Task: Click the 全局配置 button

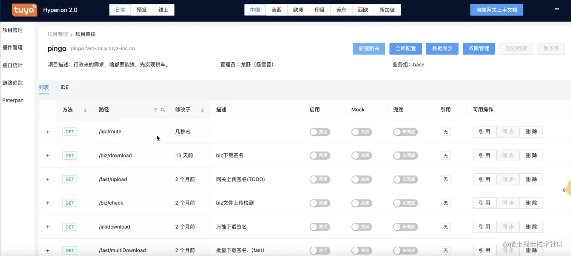Action: point(406,48)
